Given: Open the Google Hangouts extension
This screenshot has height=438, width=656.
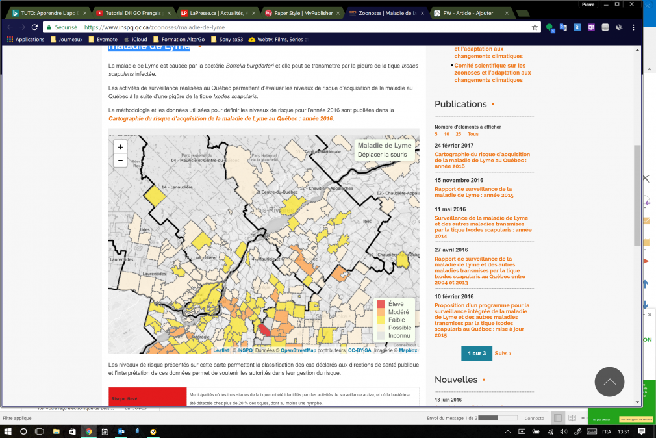Looking at the screenshot, I should coord(549,27).
